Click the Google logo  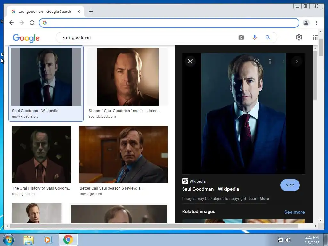coord(26,38)
